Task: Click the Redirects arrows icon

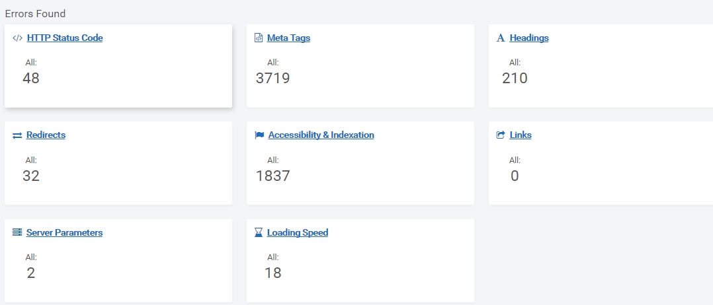Action: [x=17, y=135]
